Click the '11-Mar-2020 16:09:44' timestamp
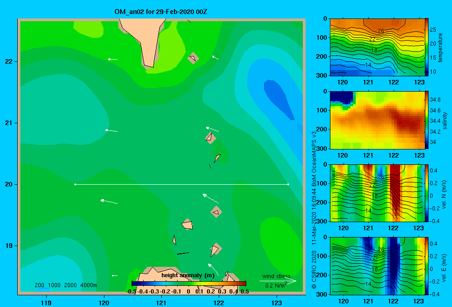Screen dimensions: 452x307 pyautogui.click(x=314, y=215)
